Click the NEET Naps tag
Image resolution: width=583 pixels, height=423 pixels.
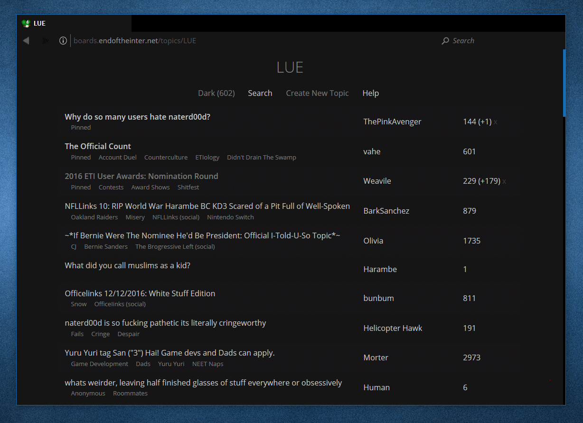[x=208, y=364]
